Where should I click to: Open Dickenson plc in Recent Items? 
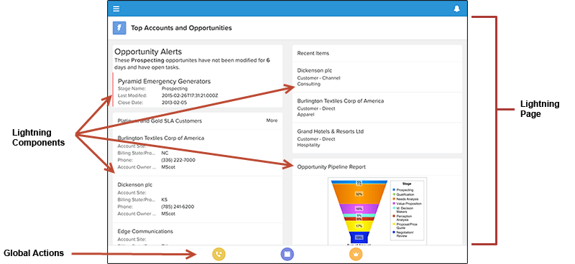[x=315, y=70]
